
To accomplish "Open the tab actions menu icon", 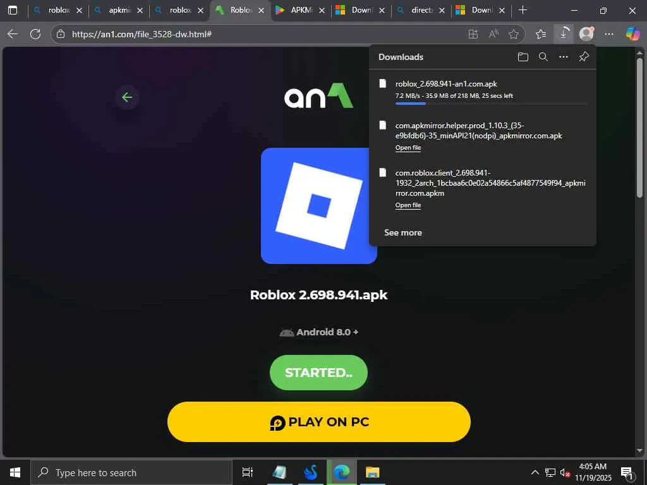I will point(13,10).
